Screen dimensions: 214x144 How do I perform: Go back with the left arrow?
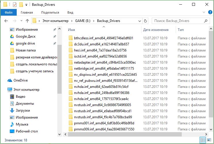pos(6,21)
